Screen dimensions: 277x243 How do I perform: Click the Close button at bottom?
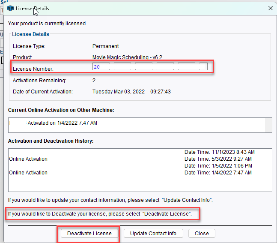tap(202, 234)
